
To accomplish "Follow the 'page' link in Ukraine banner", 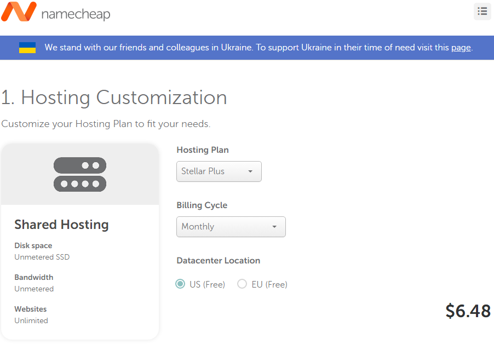I will [x=461, y=48].
